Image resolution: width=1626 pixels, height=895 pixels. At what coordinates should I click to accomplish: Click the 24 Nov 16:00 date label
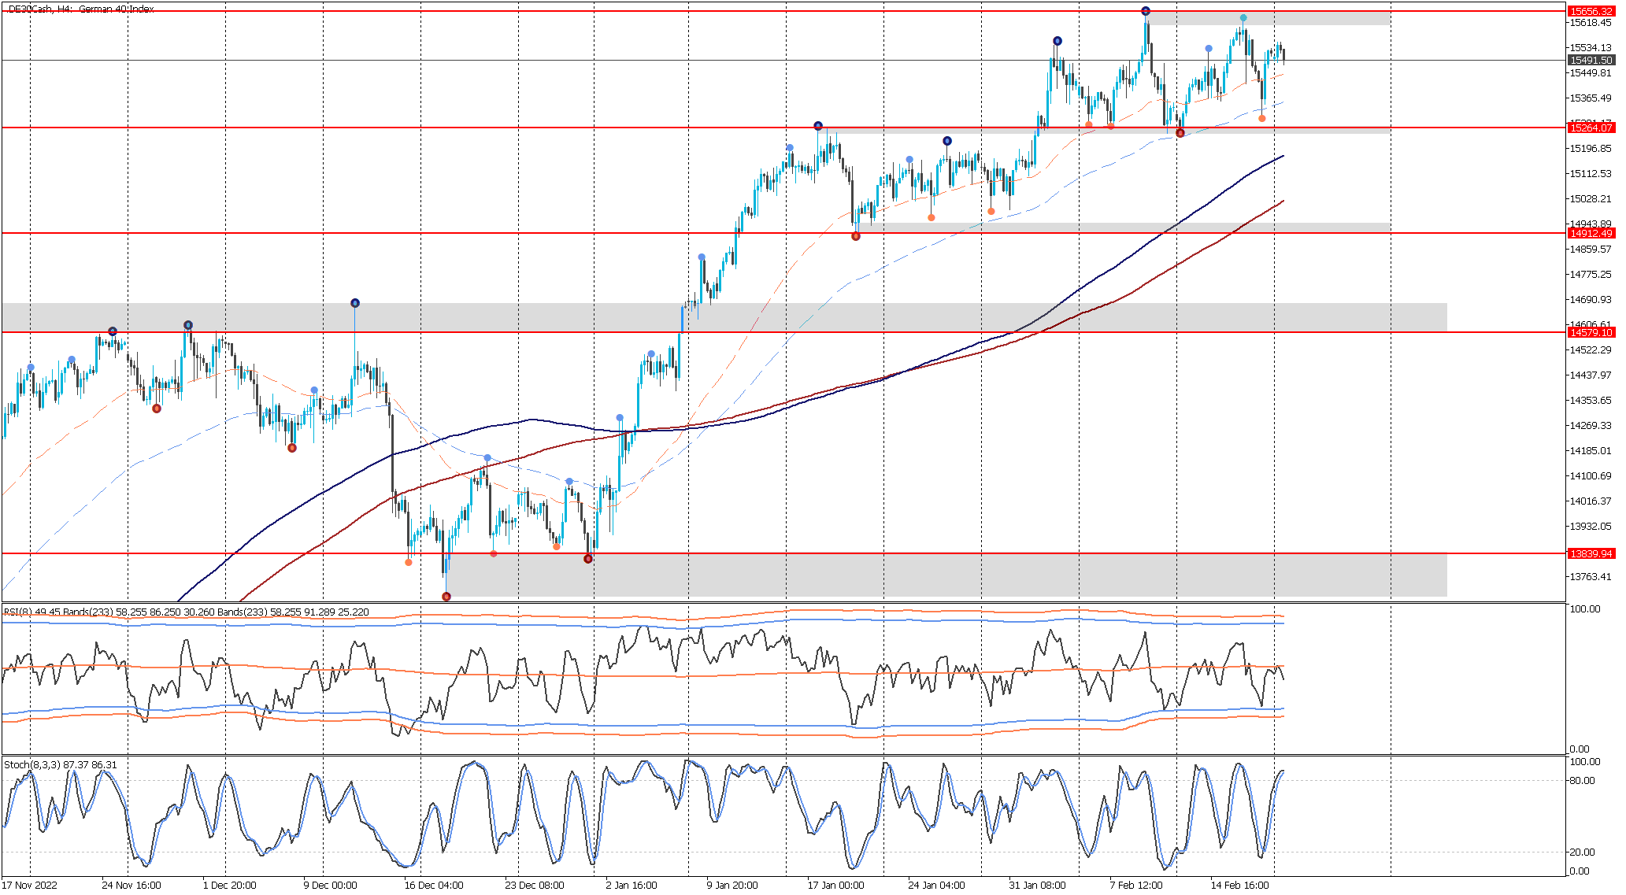131,885
